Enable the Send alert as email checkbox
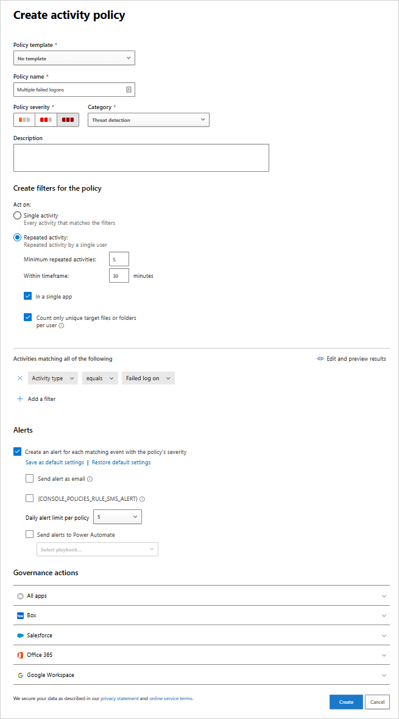The height and width of the screenshot is (719, 399). (29, 479)
